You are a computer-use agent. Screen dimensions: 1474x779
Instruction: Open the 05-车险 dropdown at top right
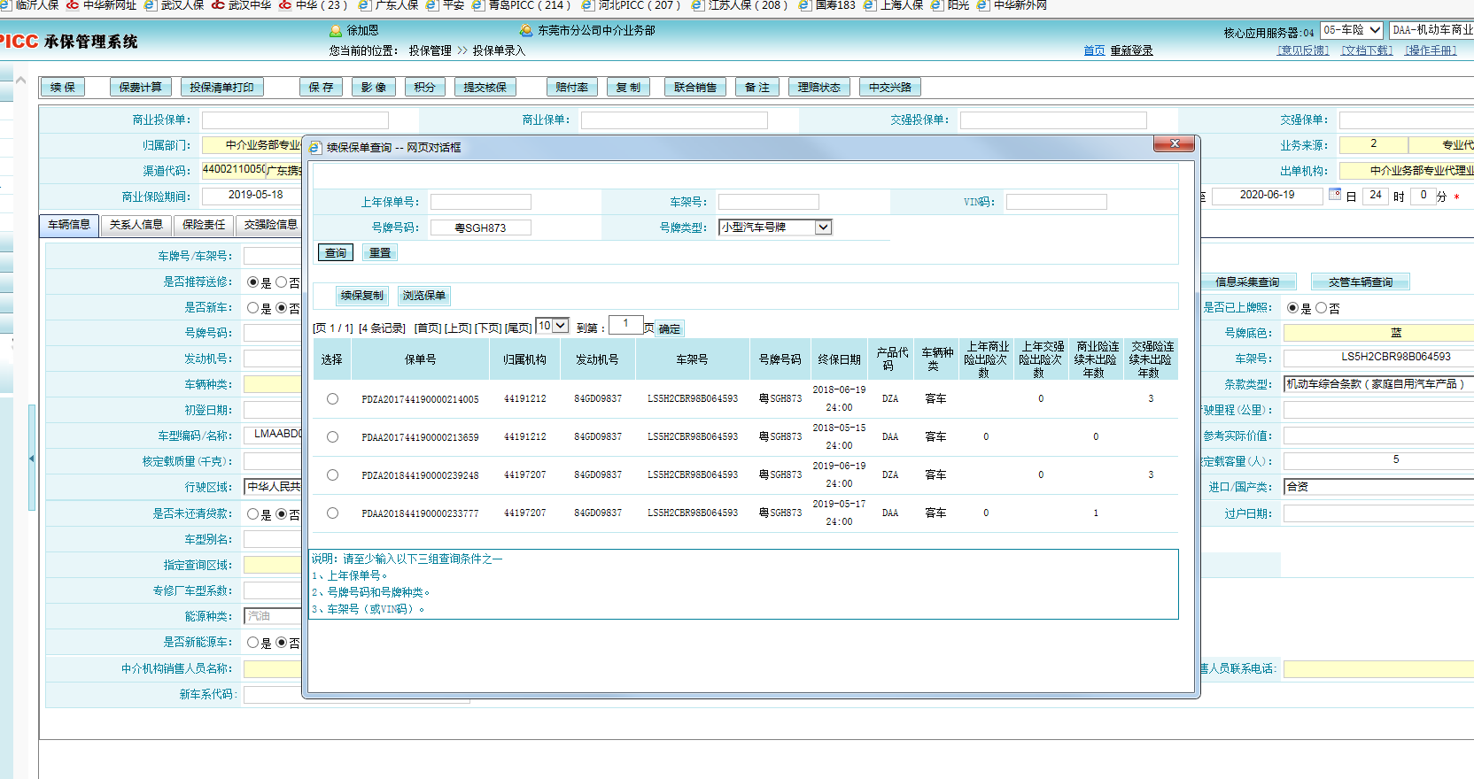[1374, 30]
